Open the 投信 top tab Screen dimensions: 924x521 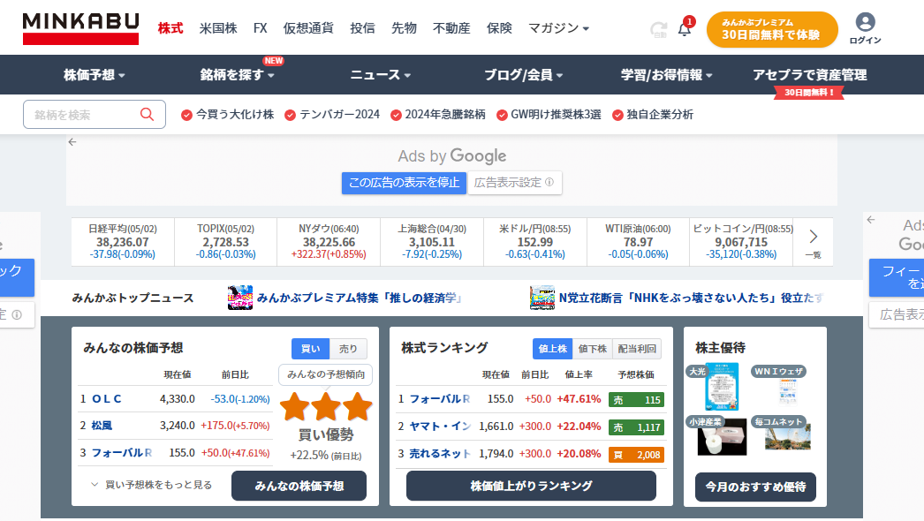(x=362, y=28)
